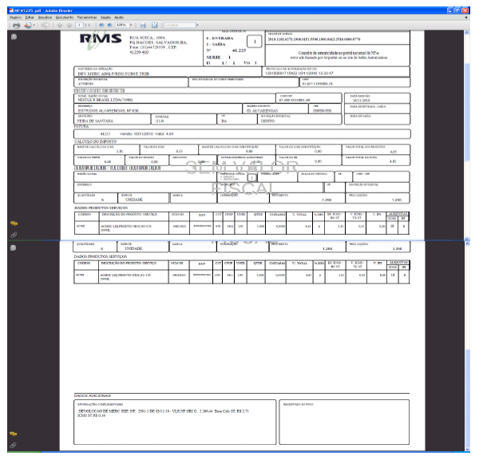Click the zoom in button

click(x=109, y=26)
